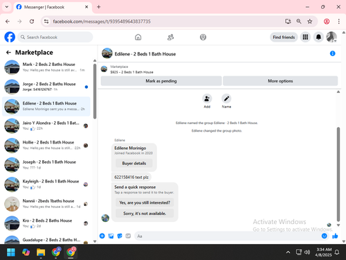
Task: Click Edilene chat header avatar
Action: coord(107,53)
